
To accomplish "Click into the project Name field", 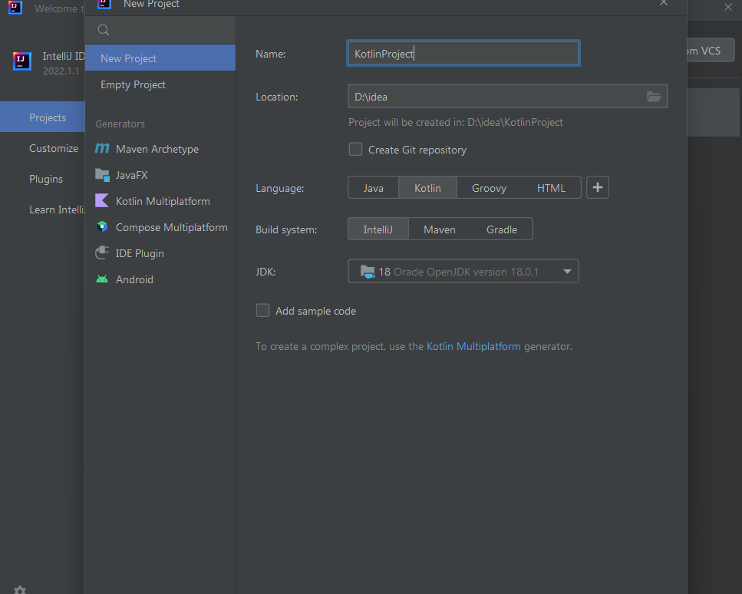I will pos(463,53).
